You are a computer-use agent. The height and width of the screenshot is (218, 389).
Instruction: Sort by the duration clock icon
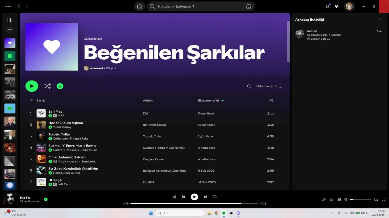point(271,101)
